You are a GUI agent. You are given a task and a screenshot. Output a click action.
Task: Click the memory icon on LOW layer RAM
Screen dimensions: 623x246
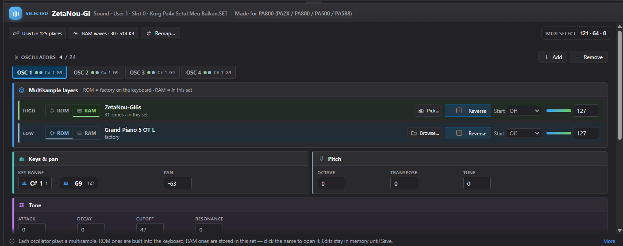pyautogui.click(x=80, y=133)
